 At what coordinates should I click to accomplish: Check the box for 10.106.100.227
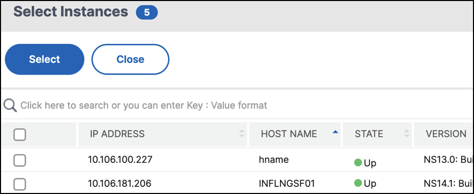[19, 160]
